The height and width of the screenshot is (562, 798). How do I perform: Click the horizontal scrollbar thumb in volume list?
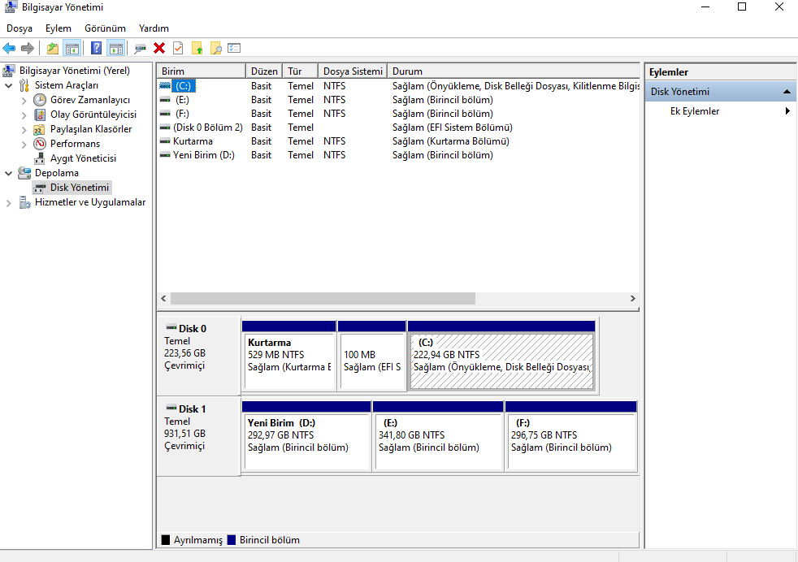coord(323,299)
